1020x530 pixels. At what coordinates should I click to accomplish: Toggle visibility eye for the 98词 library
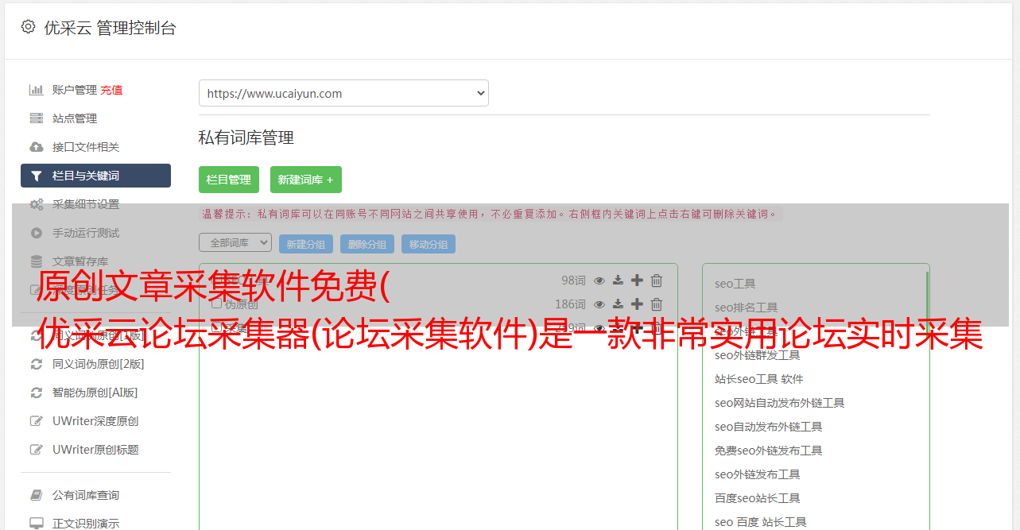click(x=599, y=280)
